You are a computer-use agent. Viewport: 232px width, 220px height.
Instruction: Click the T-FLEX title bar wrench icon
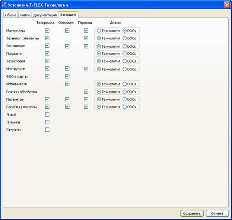pyautogui.click(x=4, y=5)
